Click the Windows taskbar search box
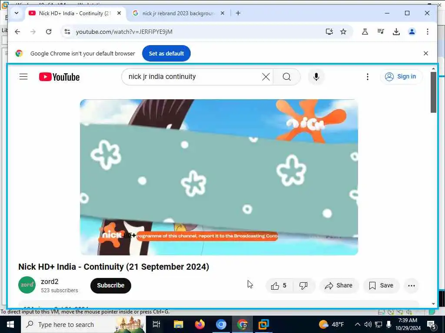Image resolution: width=445 pixels, height=333 pixels. [83, 324]
